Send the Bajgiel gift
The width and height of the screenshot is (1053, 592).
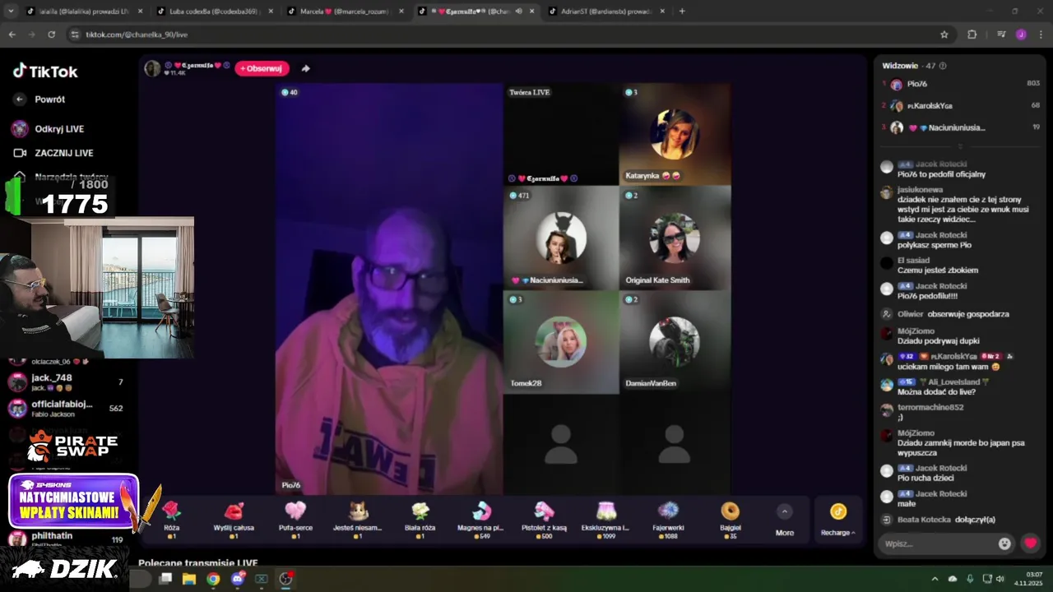(730, 519)
